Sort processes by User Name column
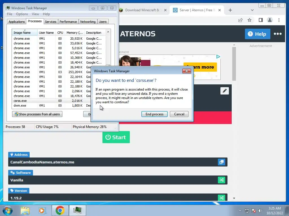The height and width of the screenshot is (216, 289). coord(46,33)
